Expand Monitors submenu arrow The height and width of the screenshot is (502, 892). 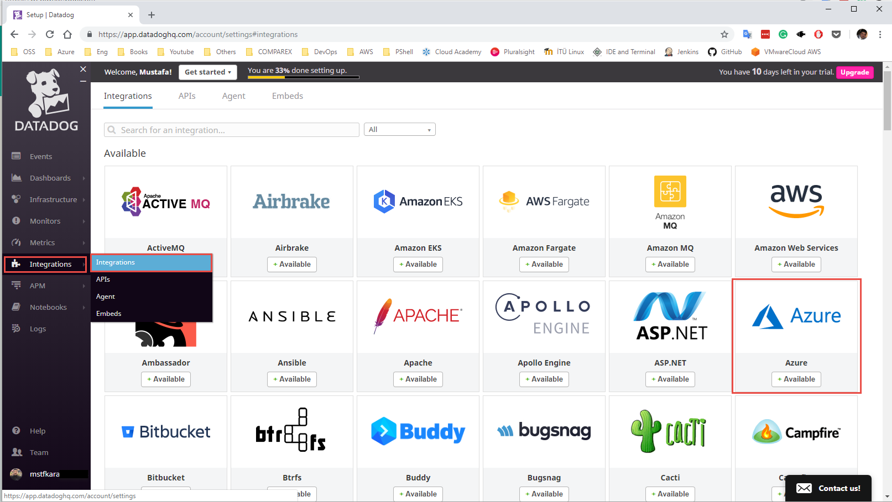(x=84, y=221)
